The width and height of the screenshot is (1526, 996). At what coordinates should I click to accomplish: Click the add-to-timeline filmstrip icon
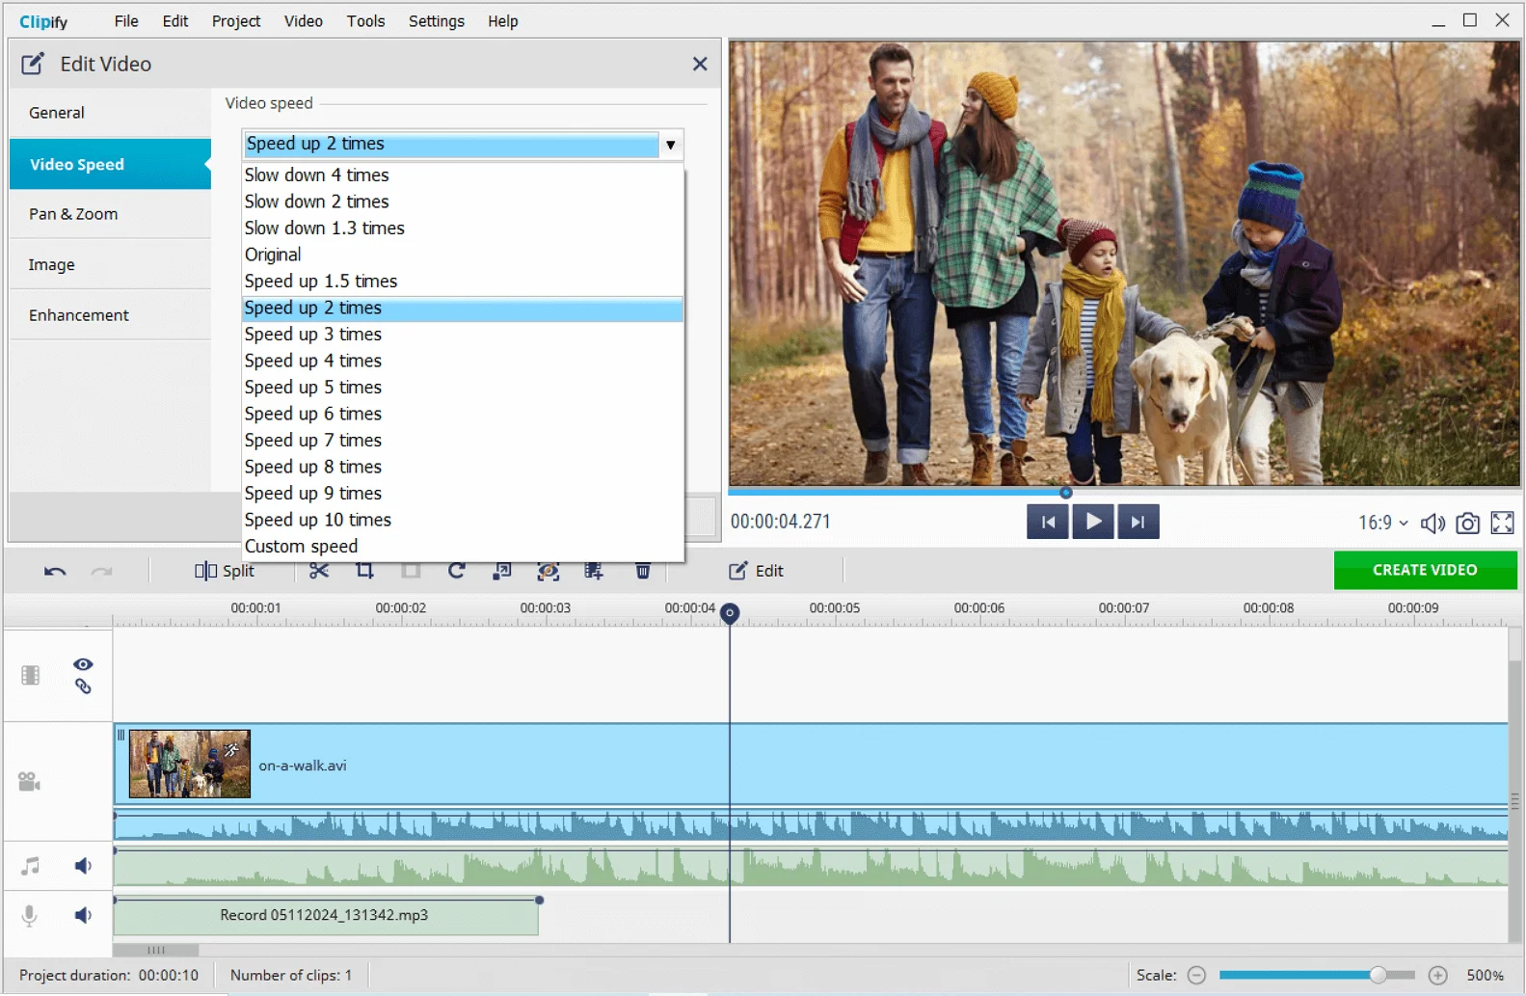click(x=594, y=571)
